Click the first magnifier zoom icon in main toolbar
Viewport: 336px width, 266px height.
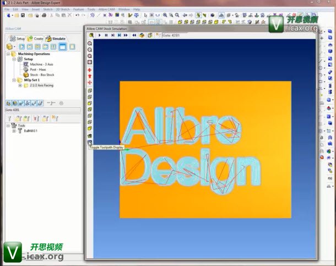[x=165, y=15]
